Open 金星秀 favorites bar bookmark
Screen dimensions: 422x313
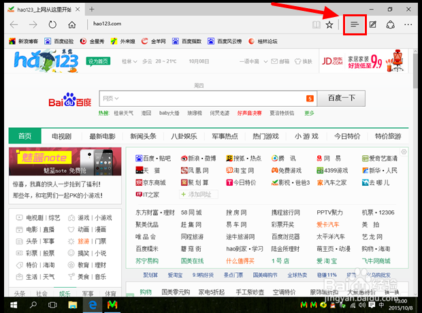coord(92,42)
